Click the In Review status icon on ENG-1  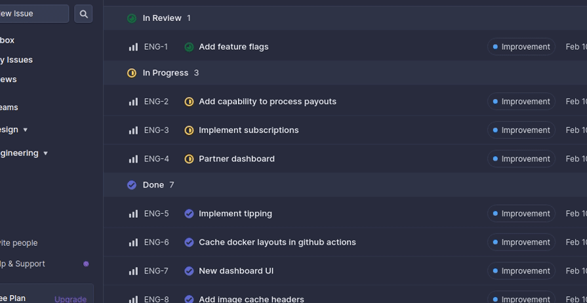tap(189, 47)
